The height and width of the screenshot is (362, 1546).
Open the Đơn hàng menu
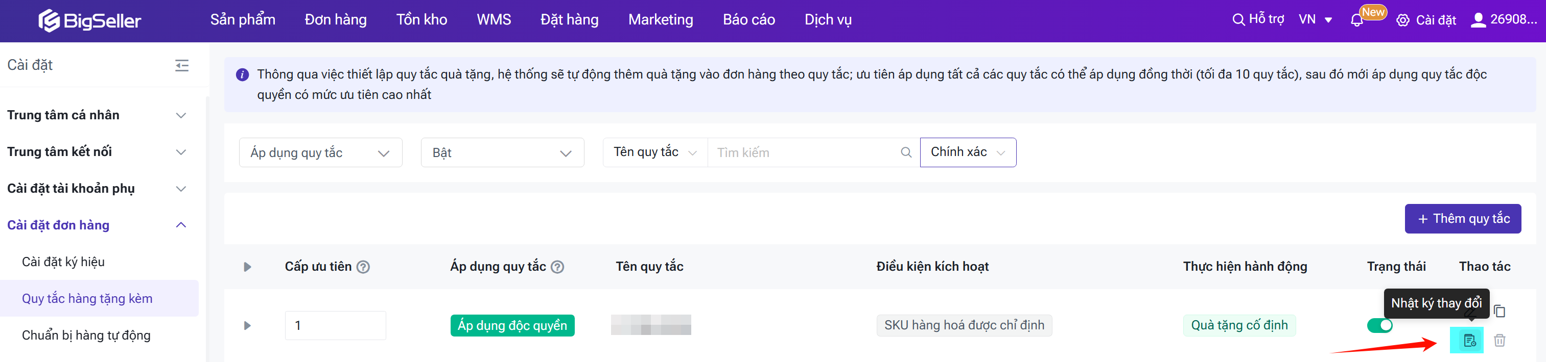coord(335,20)
